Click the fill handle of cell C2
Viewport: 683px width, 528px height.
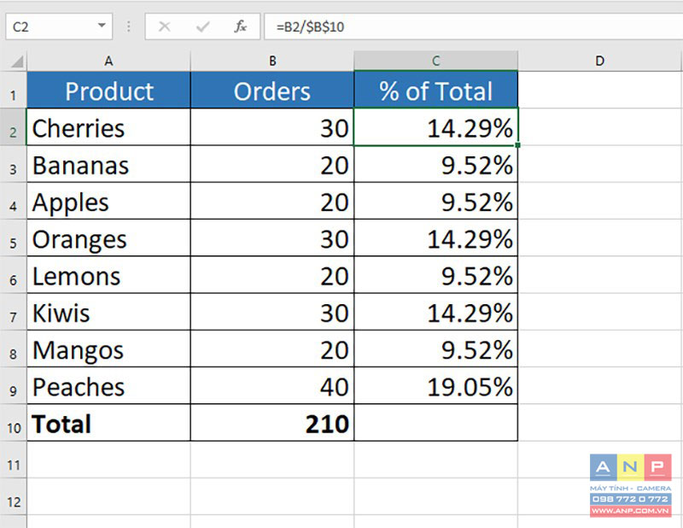point(517,144)
